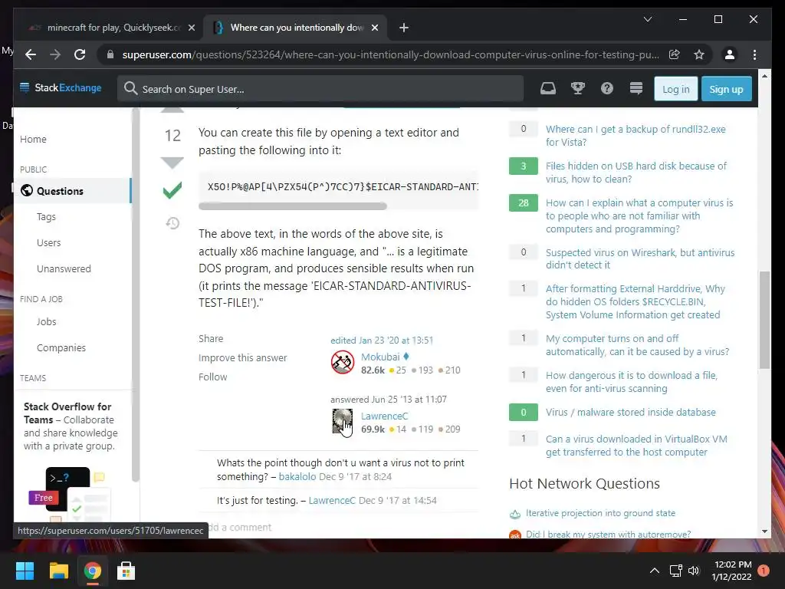Open Mokubai user profile link

click(x=380, y=357)
